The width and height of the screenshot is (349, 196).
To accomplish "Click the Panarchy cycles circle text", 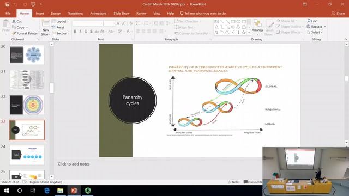I will (x=133, y=100).
